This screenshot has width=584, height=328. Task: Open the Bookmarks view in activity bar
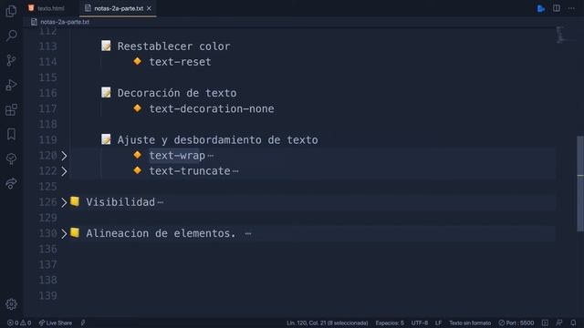11,134
